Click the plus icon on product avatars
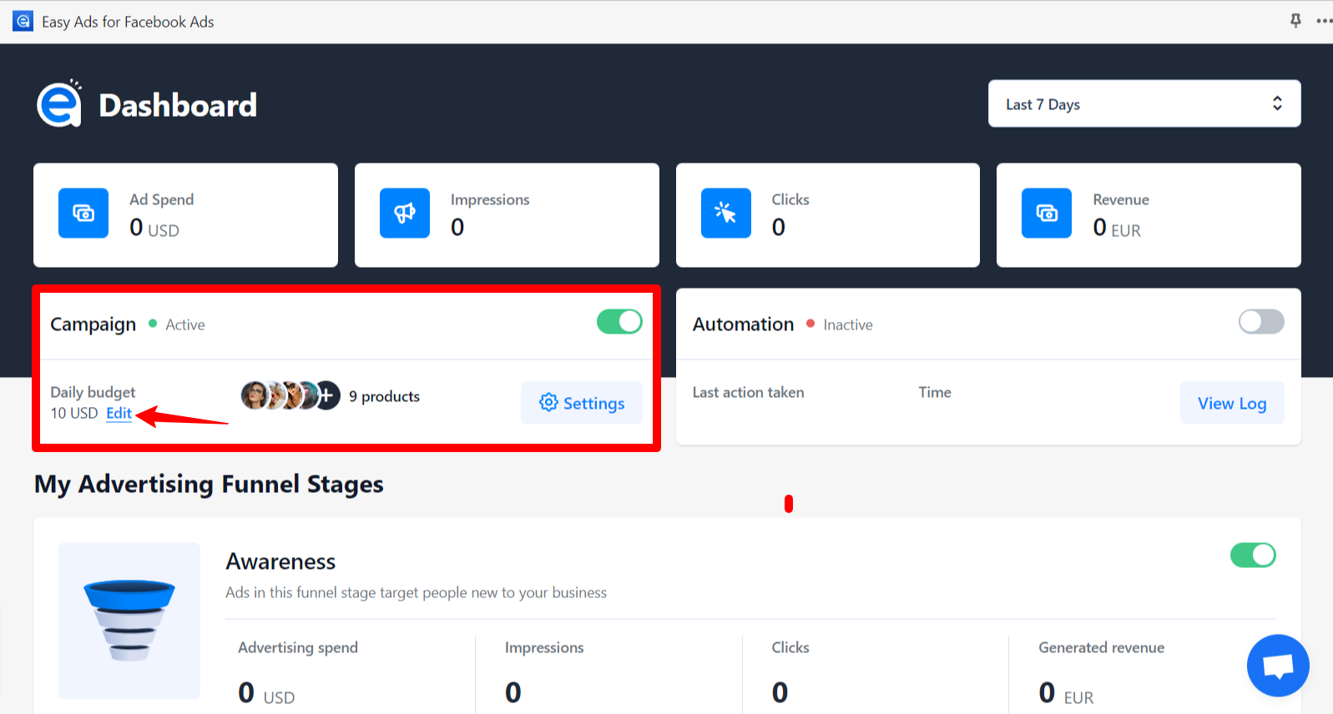The image size is (1333, 714). [327, 395]
